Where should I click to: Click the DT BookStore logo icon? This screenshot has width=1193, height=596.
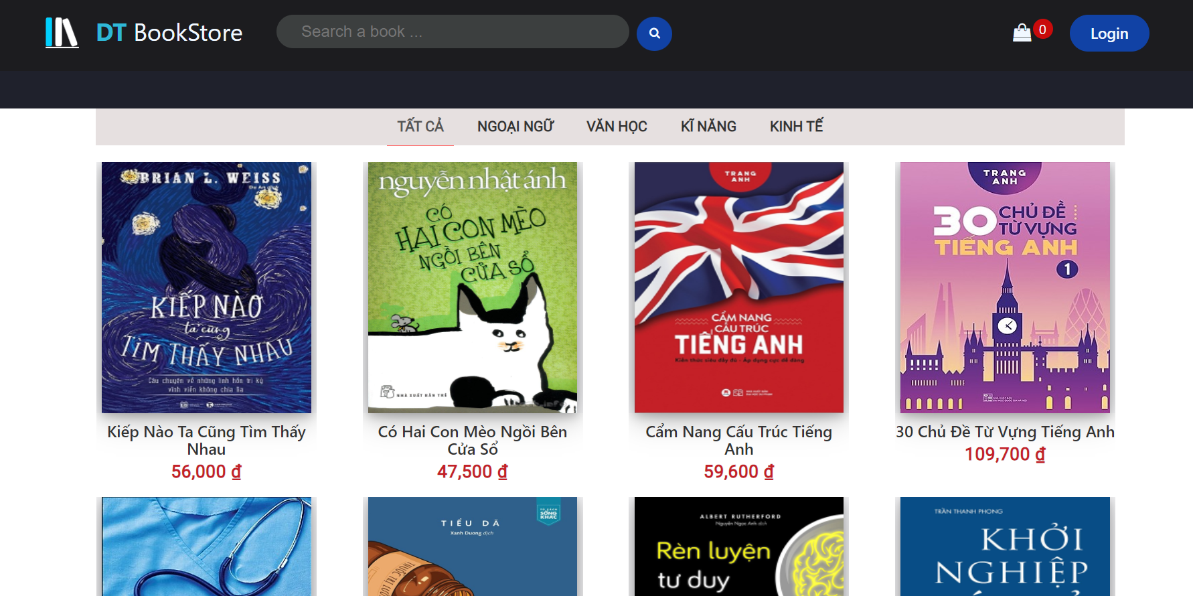pos(62,33)
